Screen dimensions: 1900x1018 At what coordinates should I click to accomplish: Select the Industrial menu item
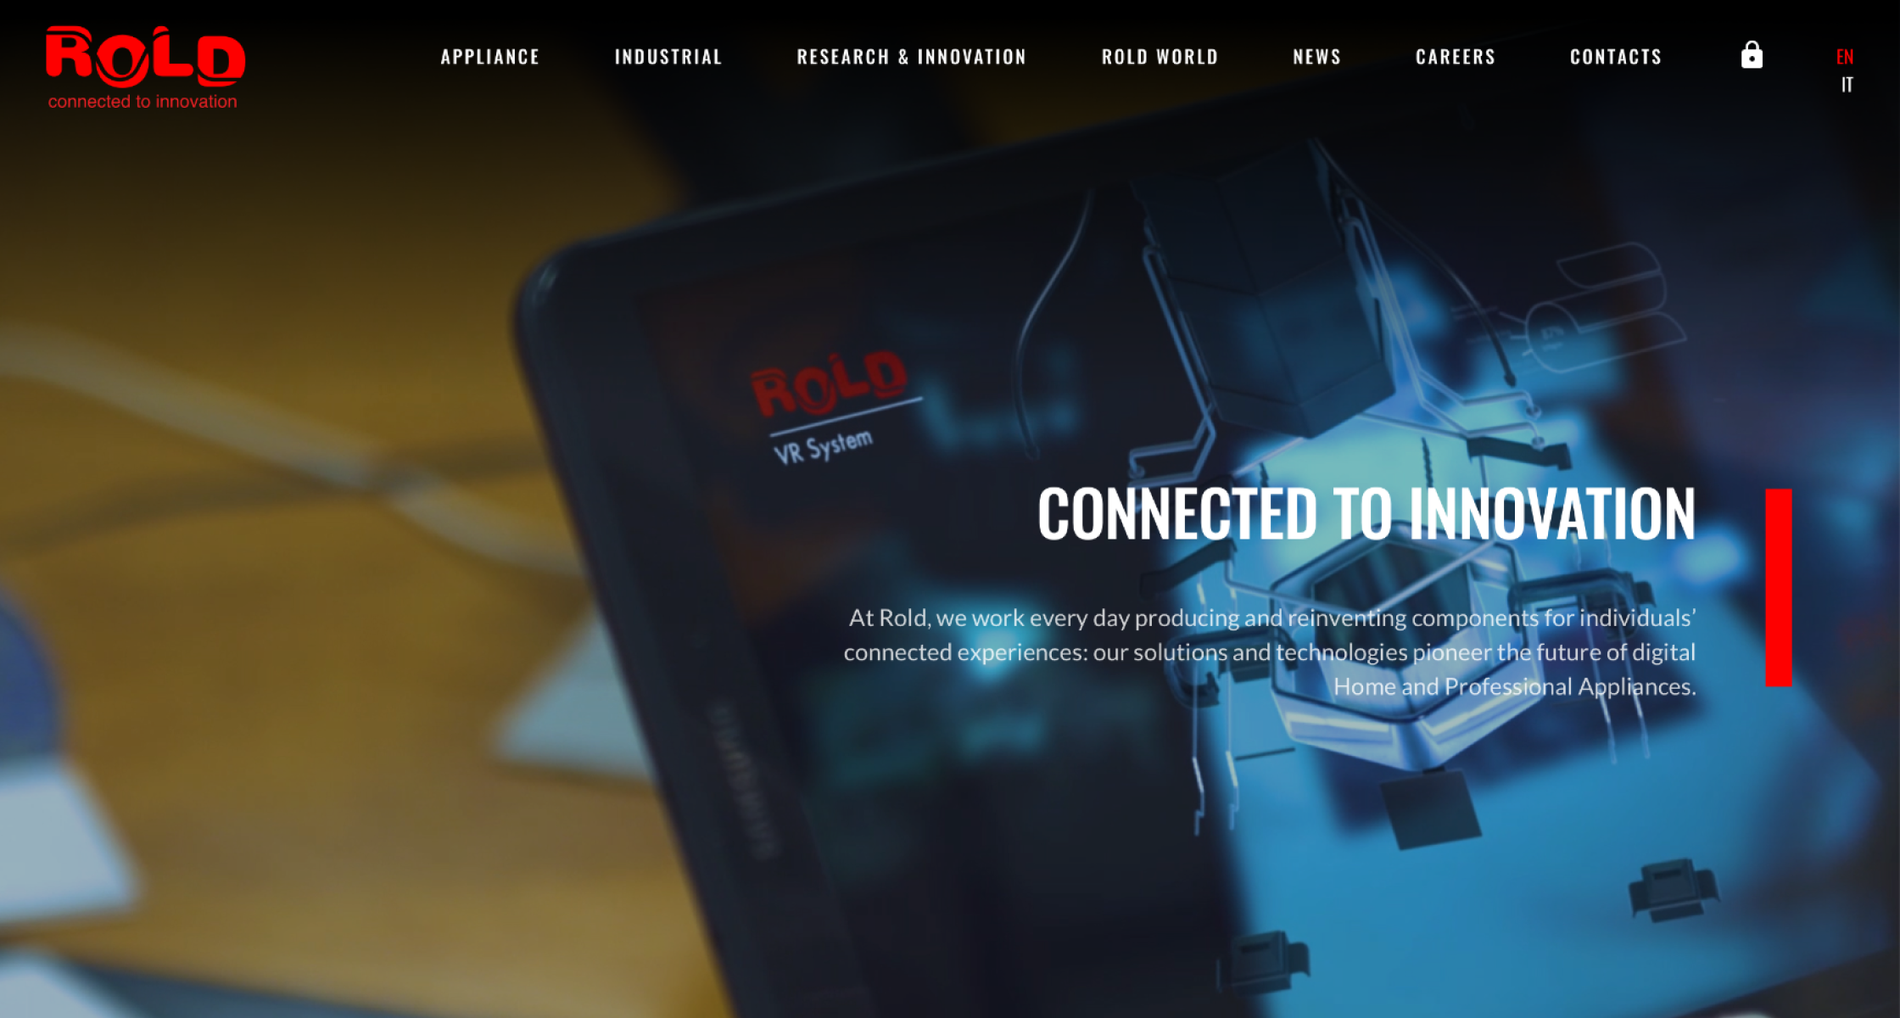pos(668,55)
